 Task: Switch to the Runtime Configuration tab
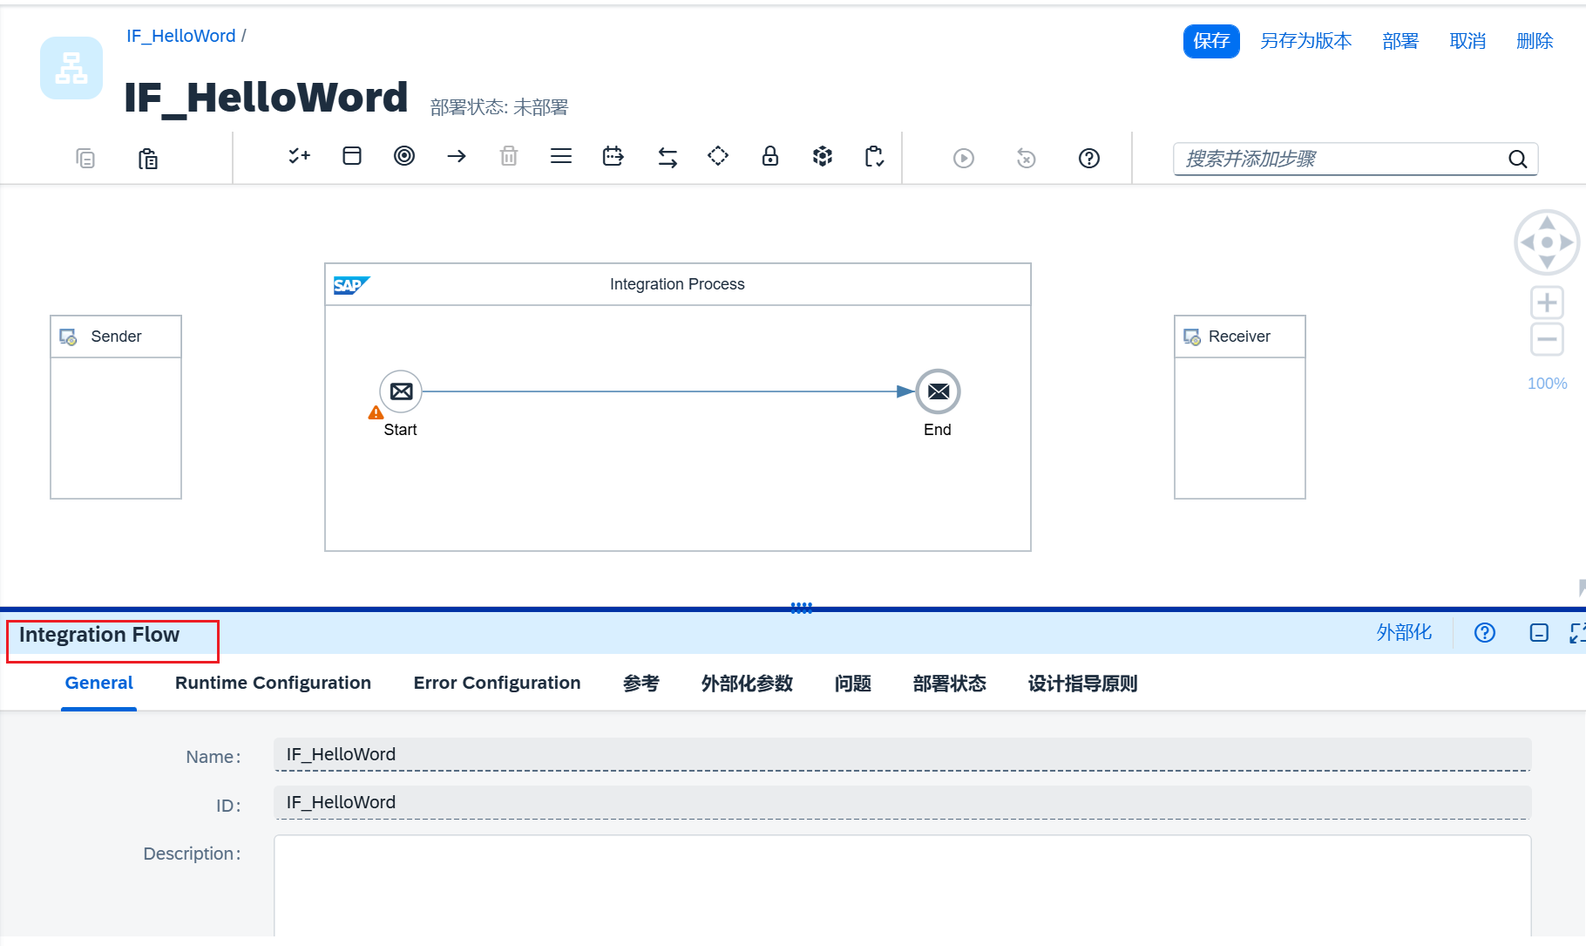(x=273, y=683)
